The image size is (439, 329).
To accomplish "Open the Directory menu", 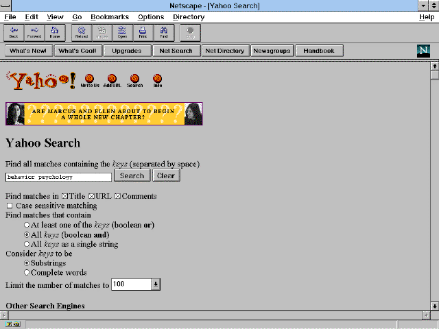I will click(189, 17).
